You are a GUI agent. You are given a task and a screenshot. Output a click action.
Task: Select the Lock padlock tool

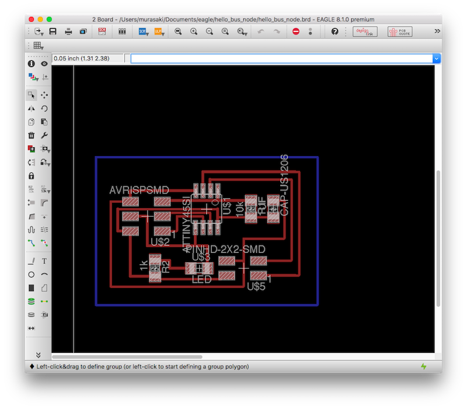pos(32,176)
